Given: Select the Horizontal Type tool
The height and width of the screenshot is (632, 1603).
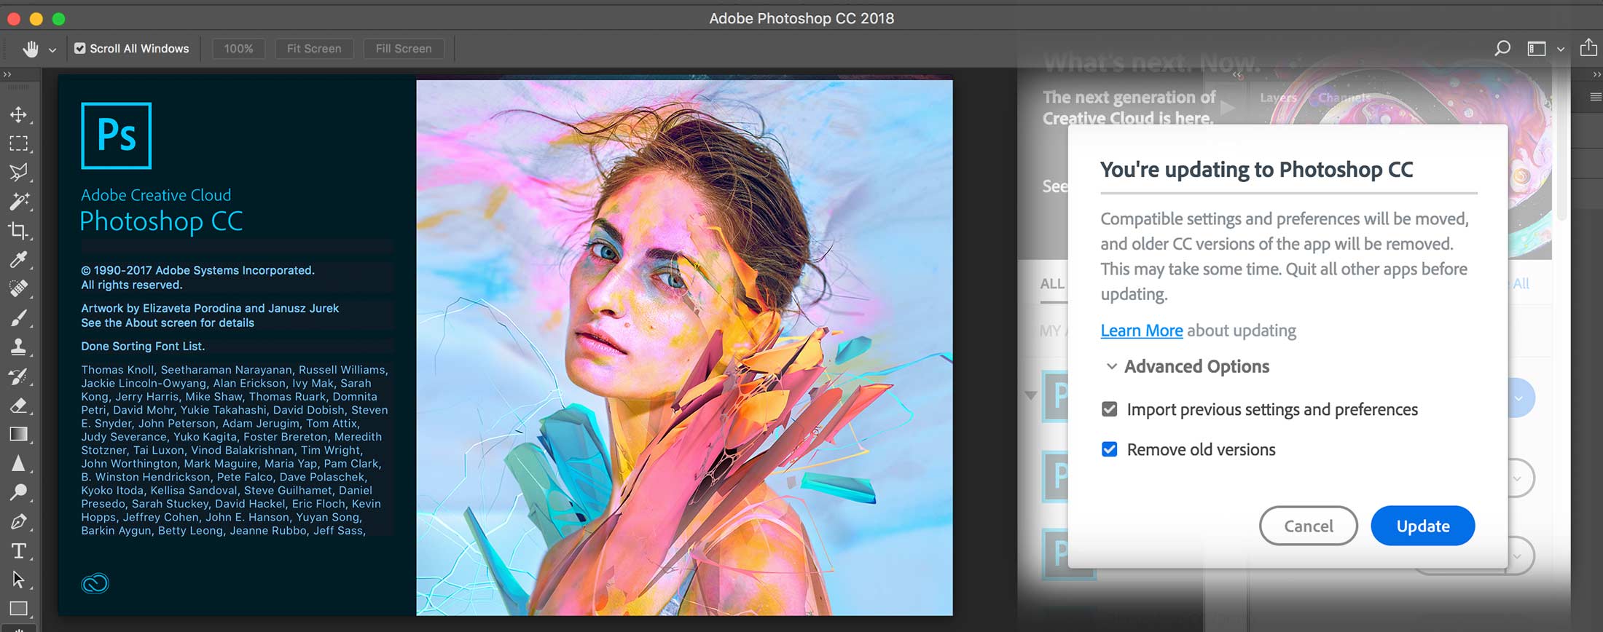Looking at the screenshot, I should [x=18, y=551].
